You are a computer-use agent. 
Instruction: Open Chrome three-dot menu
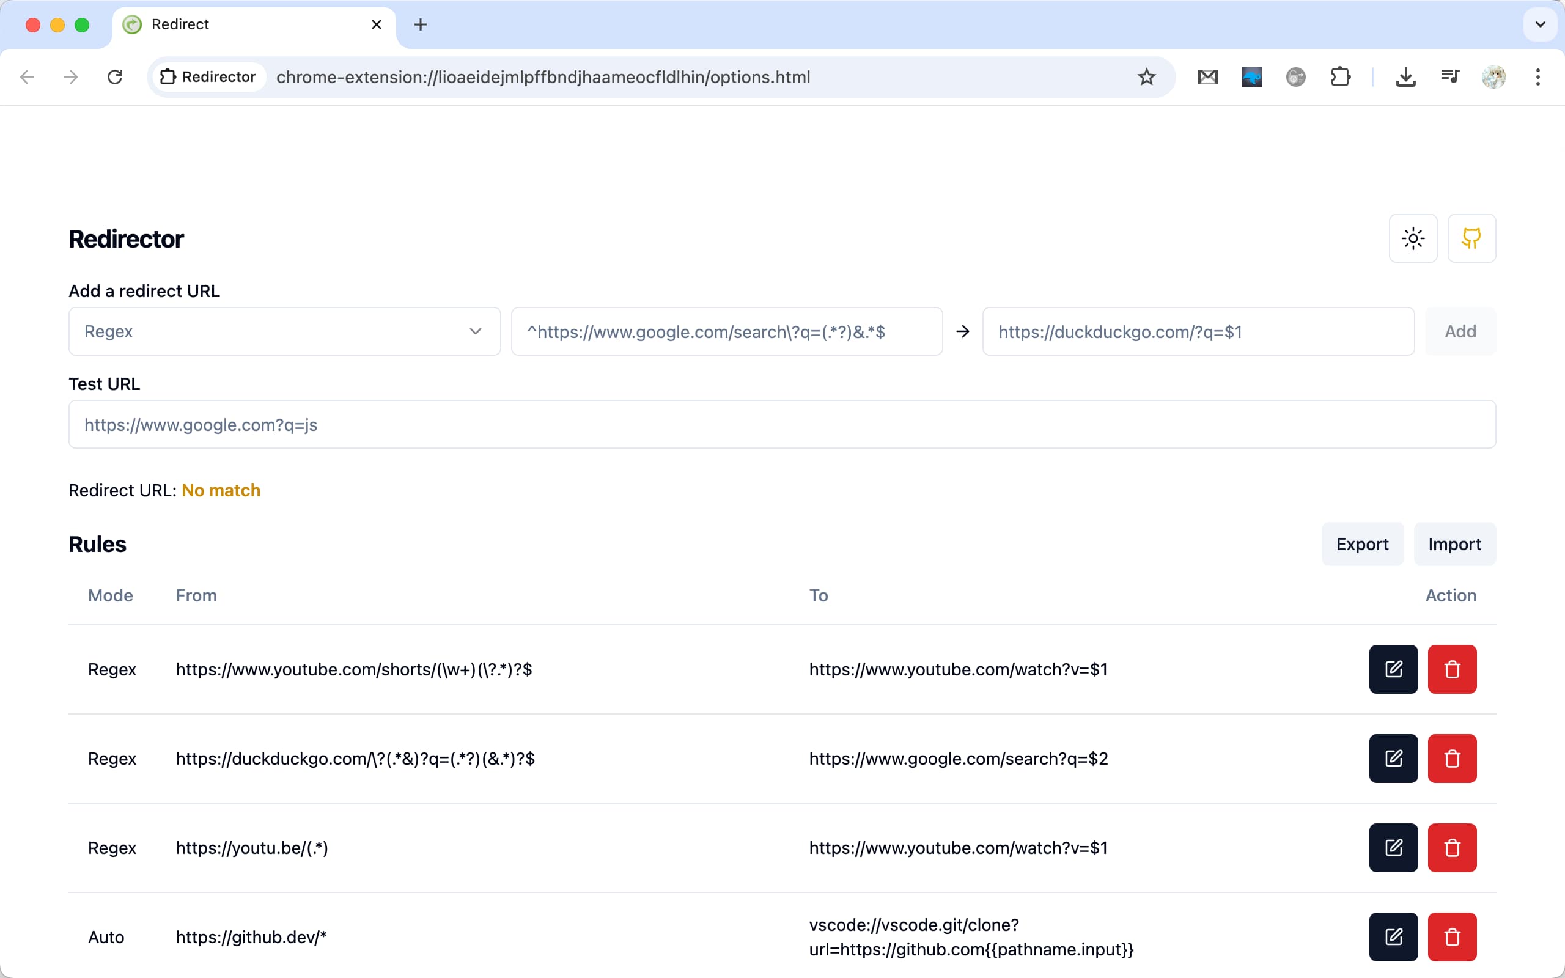click(1538, 77)
